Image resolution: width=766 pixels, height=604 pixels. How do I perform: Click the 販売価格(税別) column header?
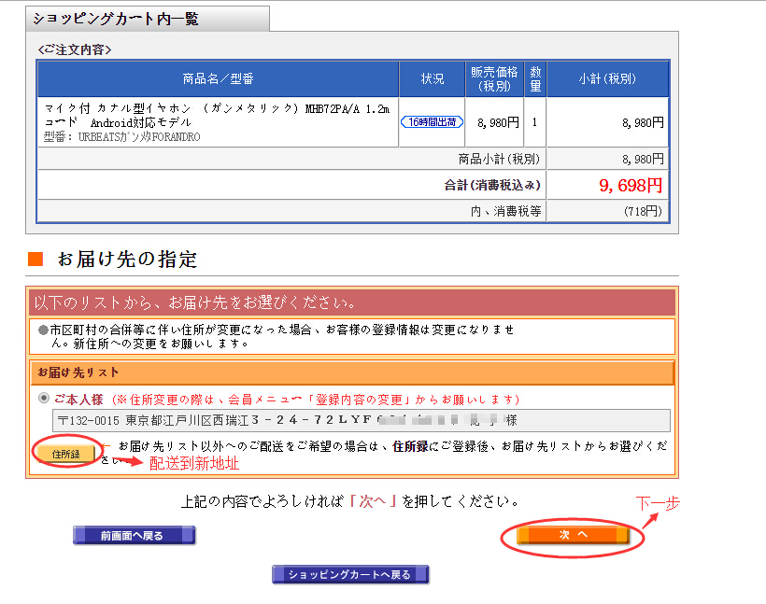(494, 78)
